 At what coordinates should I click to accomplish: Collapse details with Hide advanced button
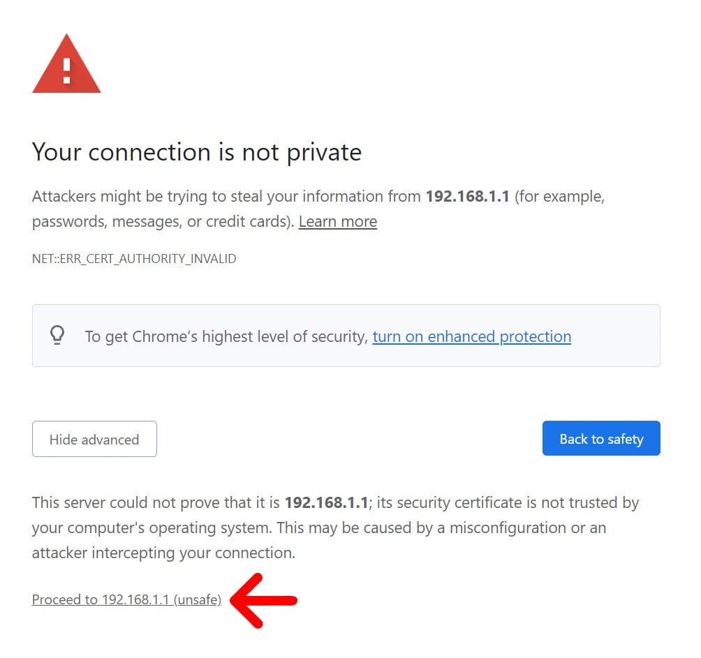coord(94,439)
